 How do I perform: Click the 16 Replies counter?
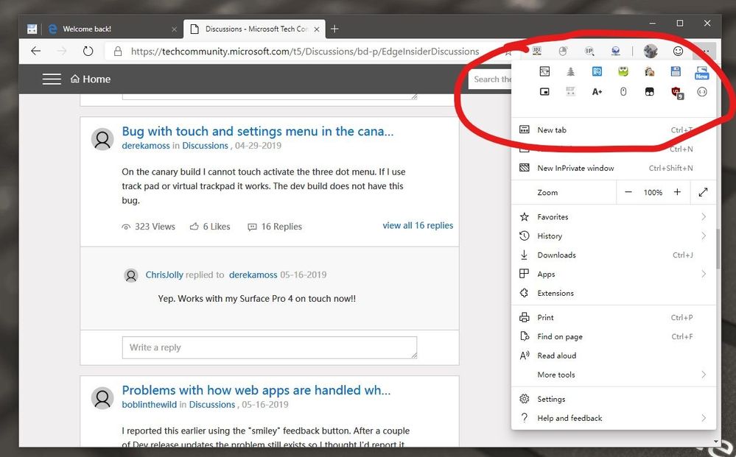[275, 227]
